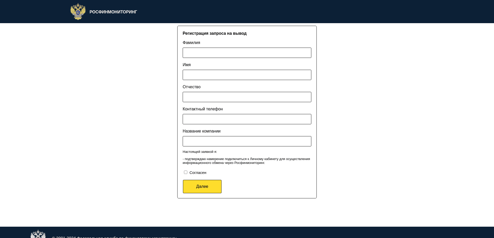Click inside the Фамилия input field

coord(247,53)
